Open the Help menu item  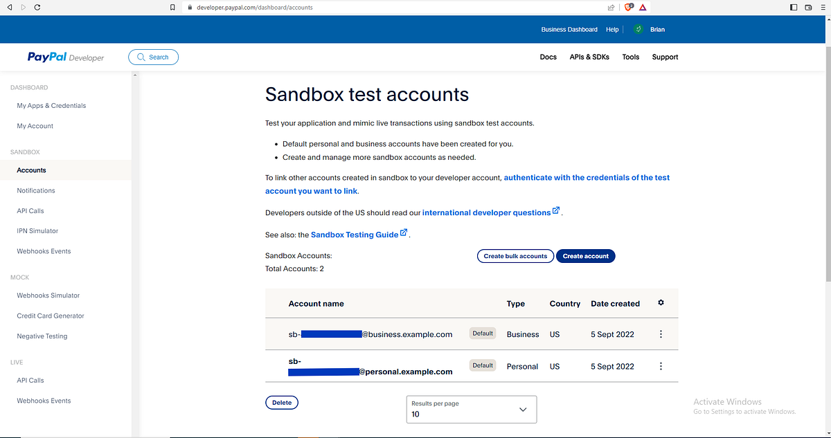point(612,29)
